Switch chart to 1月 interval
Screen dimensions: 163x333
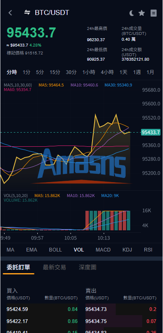150,72
